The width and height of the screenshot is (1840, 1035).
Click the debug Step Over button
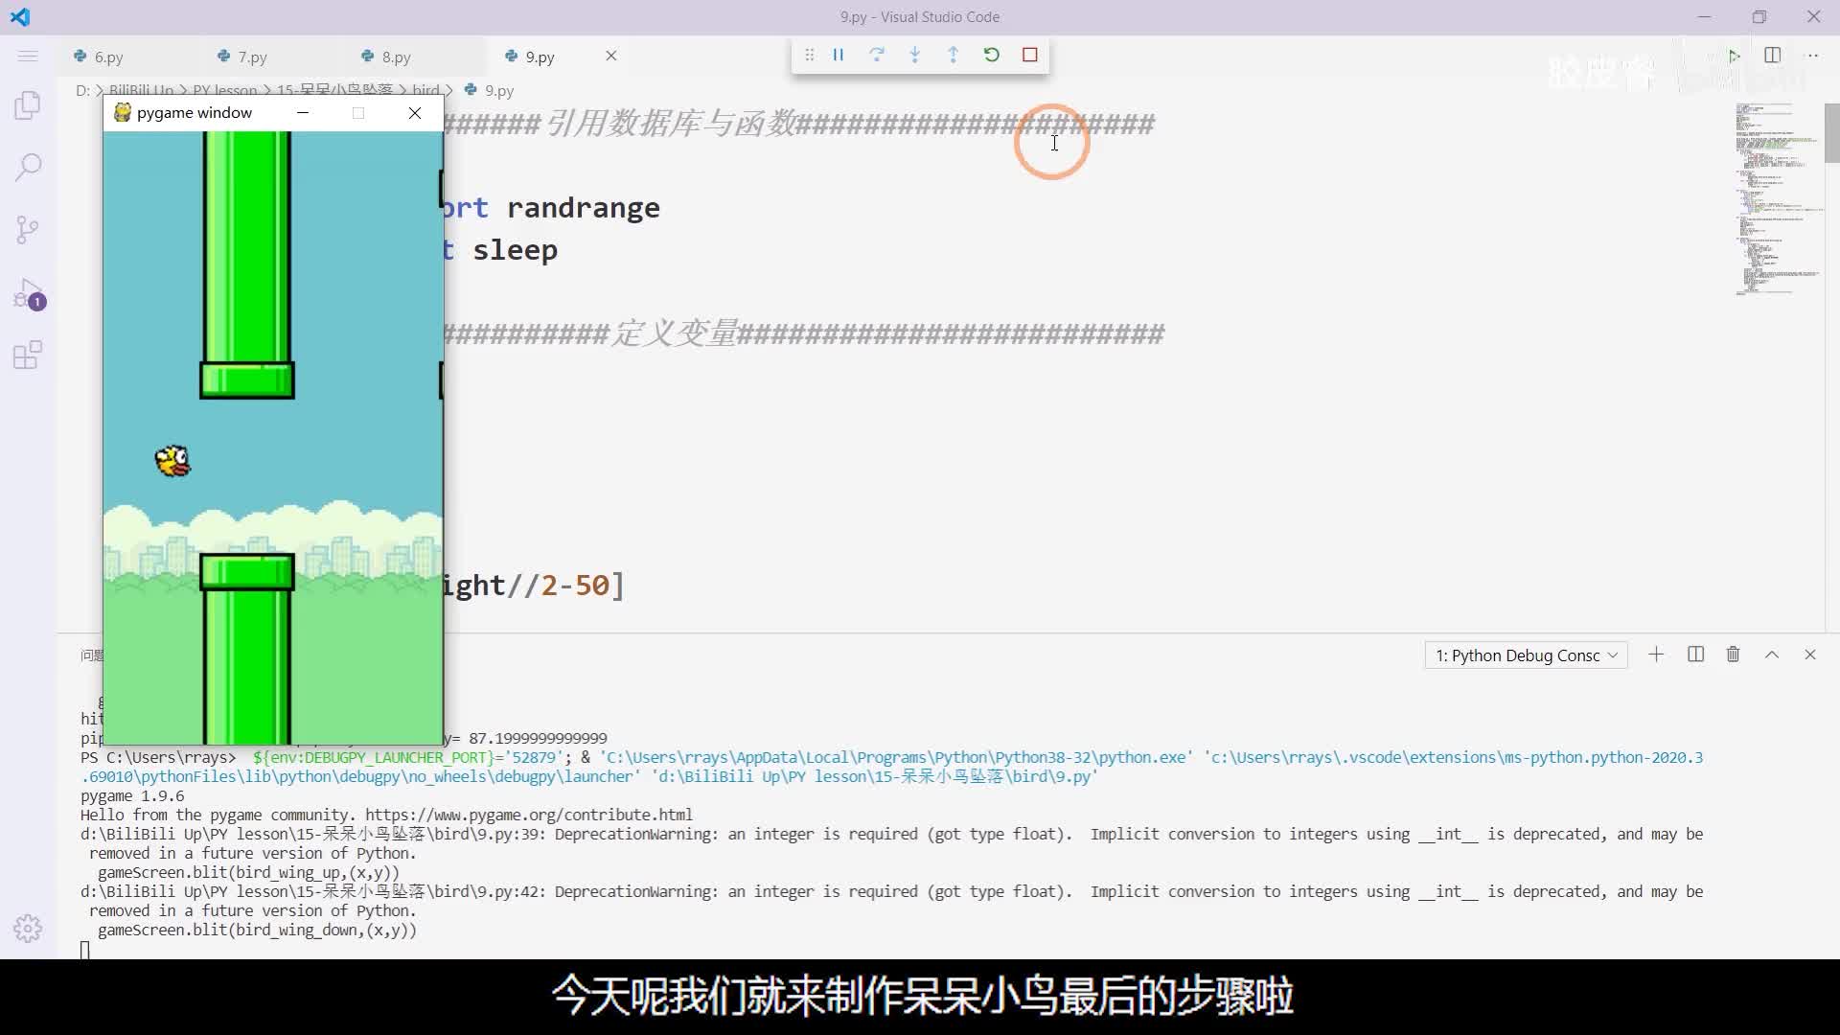pos(877,56)
